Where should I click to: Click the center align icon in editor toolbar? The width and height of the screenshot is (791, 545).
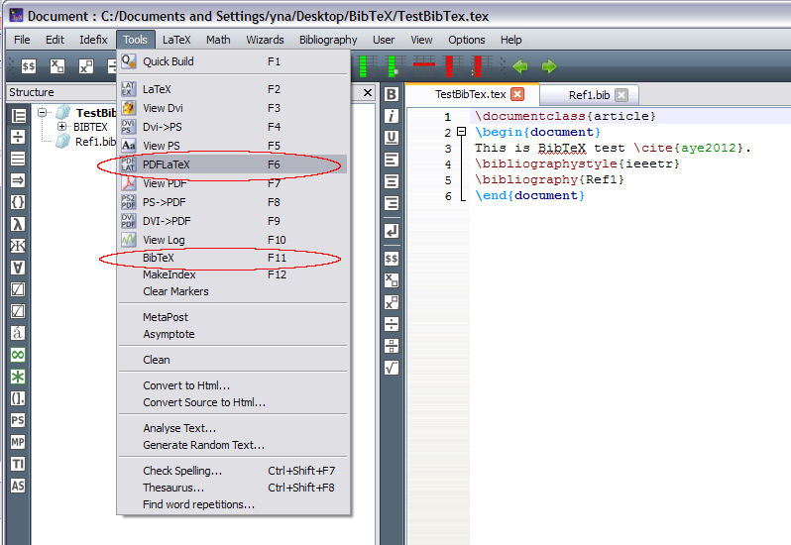(x=392, y=181)
